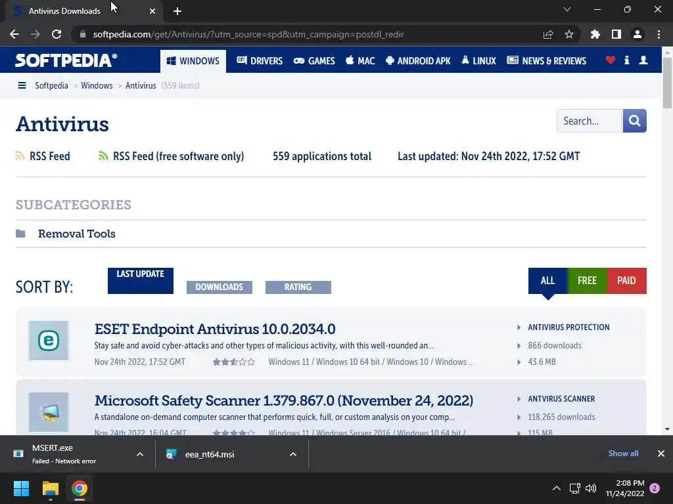This screenshot has height=504, width=673.
Task: Open the hamburger menu beside Softpedia breadcrumb
Action: tap(22, 86)
